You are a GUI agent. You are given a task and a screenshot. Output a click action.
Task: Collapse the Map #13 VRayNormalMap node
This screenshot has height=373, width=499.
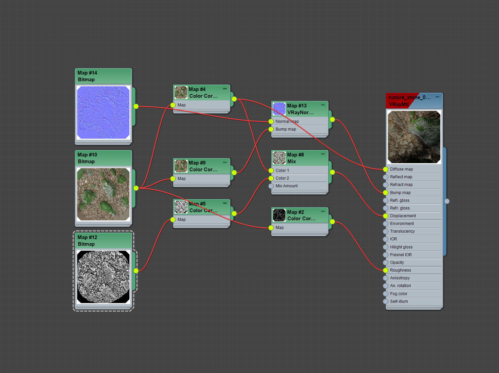(323, 105)
